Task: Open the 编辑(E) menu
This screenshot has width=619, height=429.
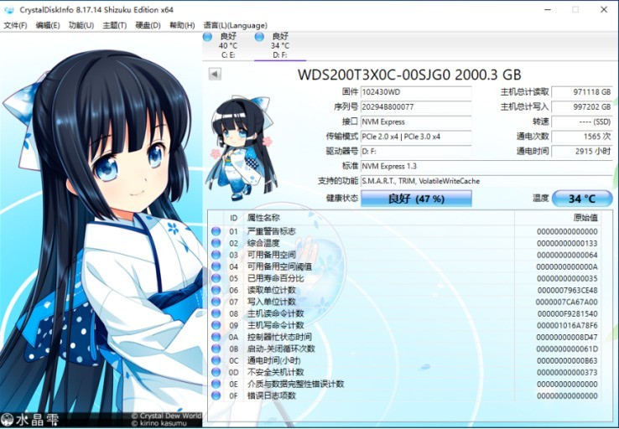Action: click(48, 26)
